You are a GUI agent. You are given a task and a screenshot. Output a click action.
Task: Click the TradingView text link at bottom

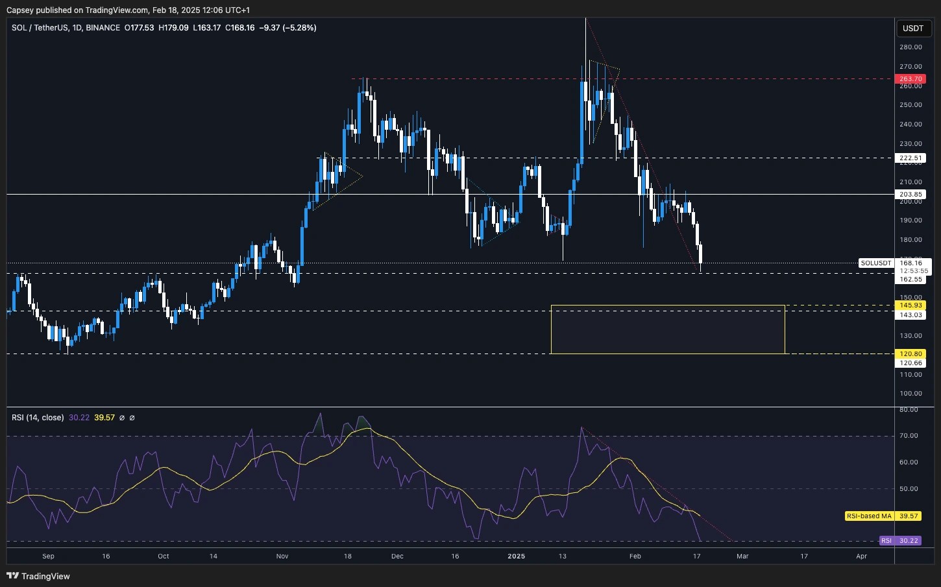pos(45,576)
